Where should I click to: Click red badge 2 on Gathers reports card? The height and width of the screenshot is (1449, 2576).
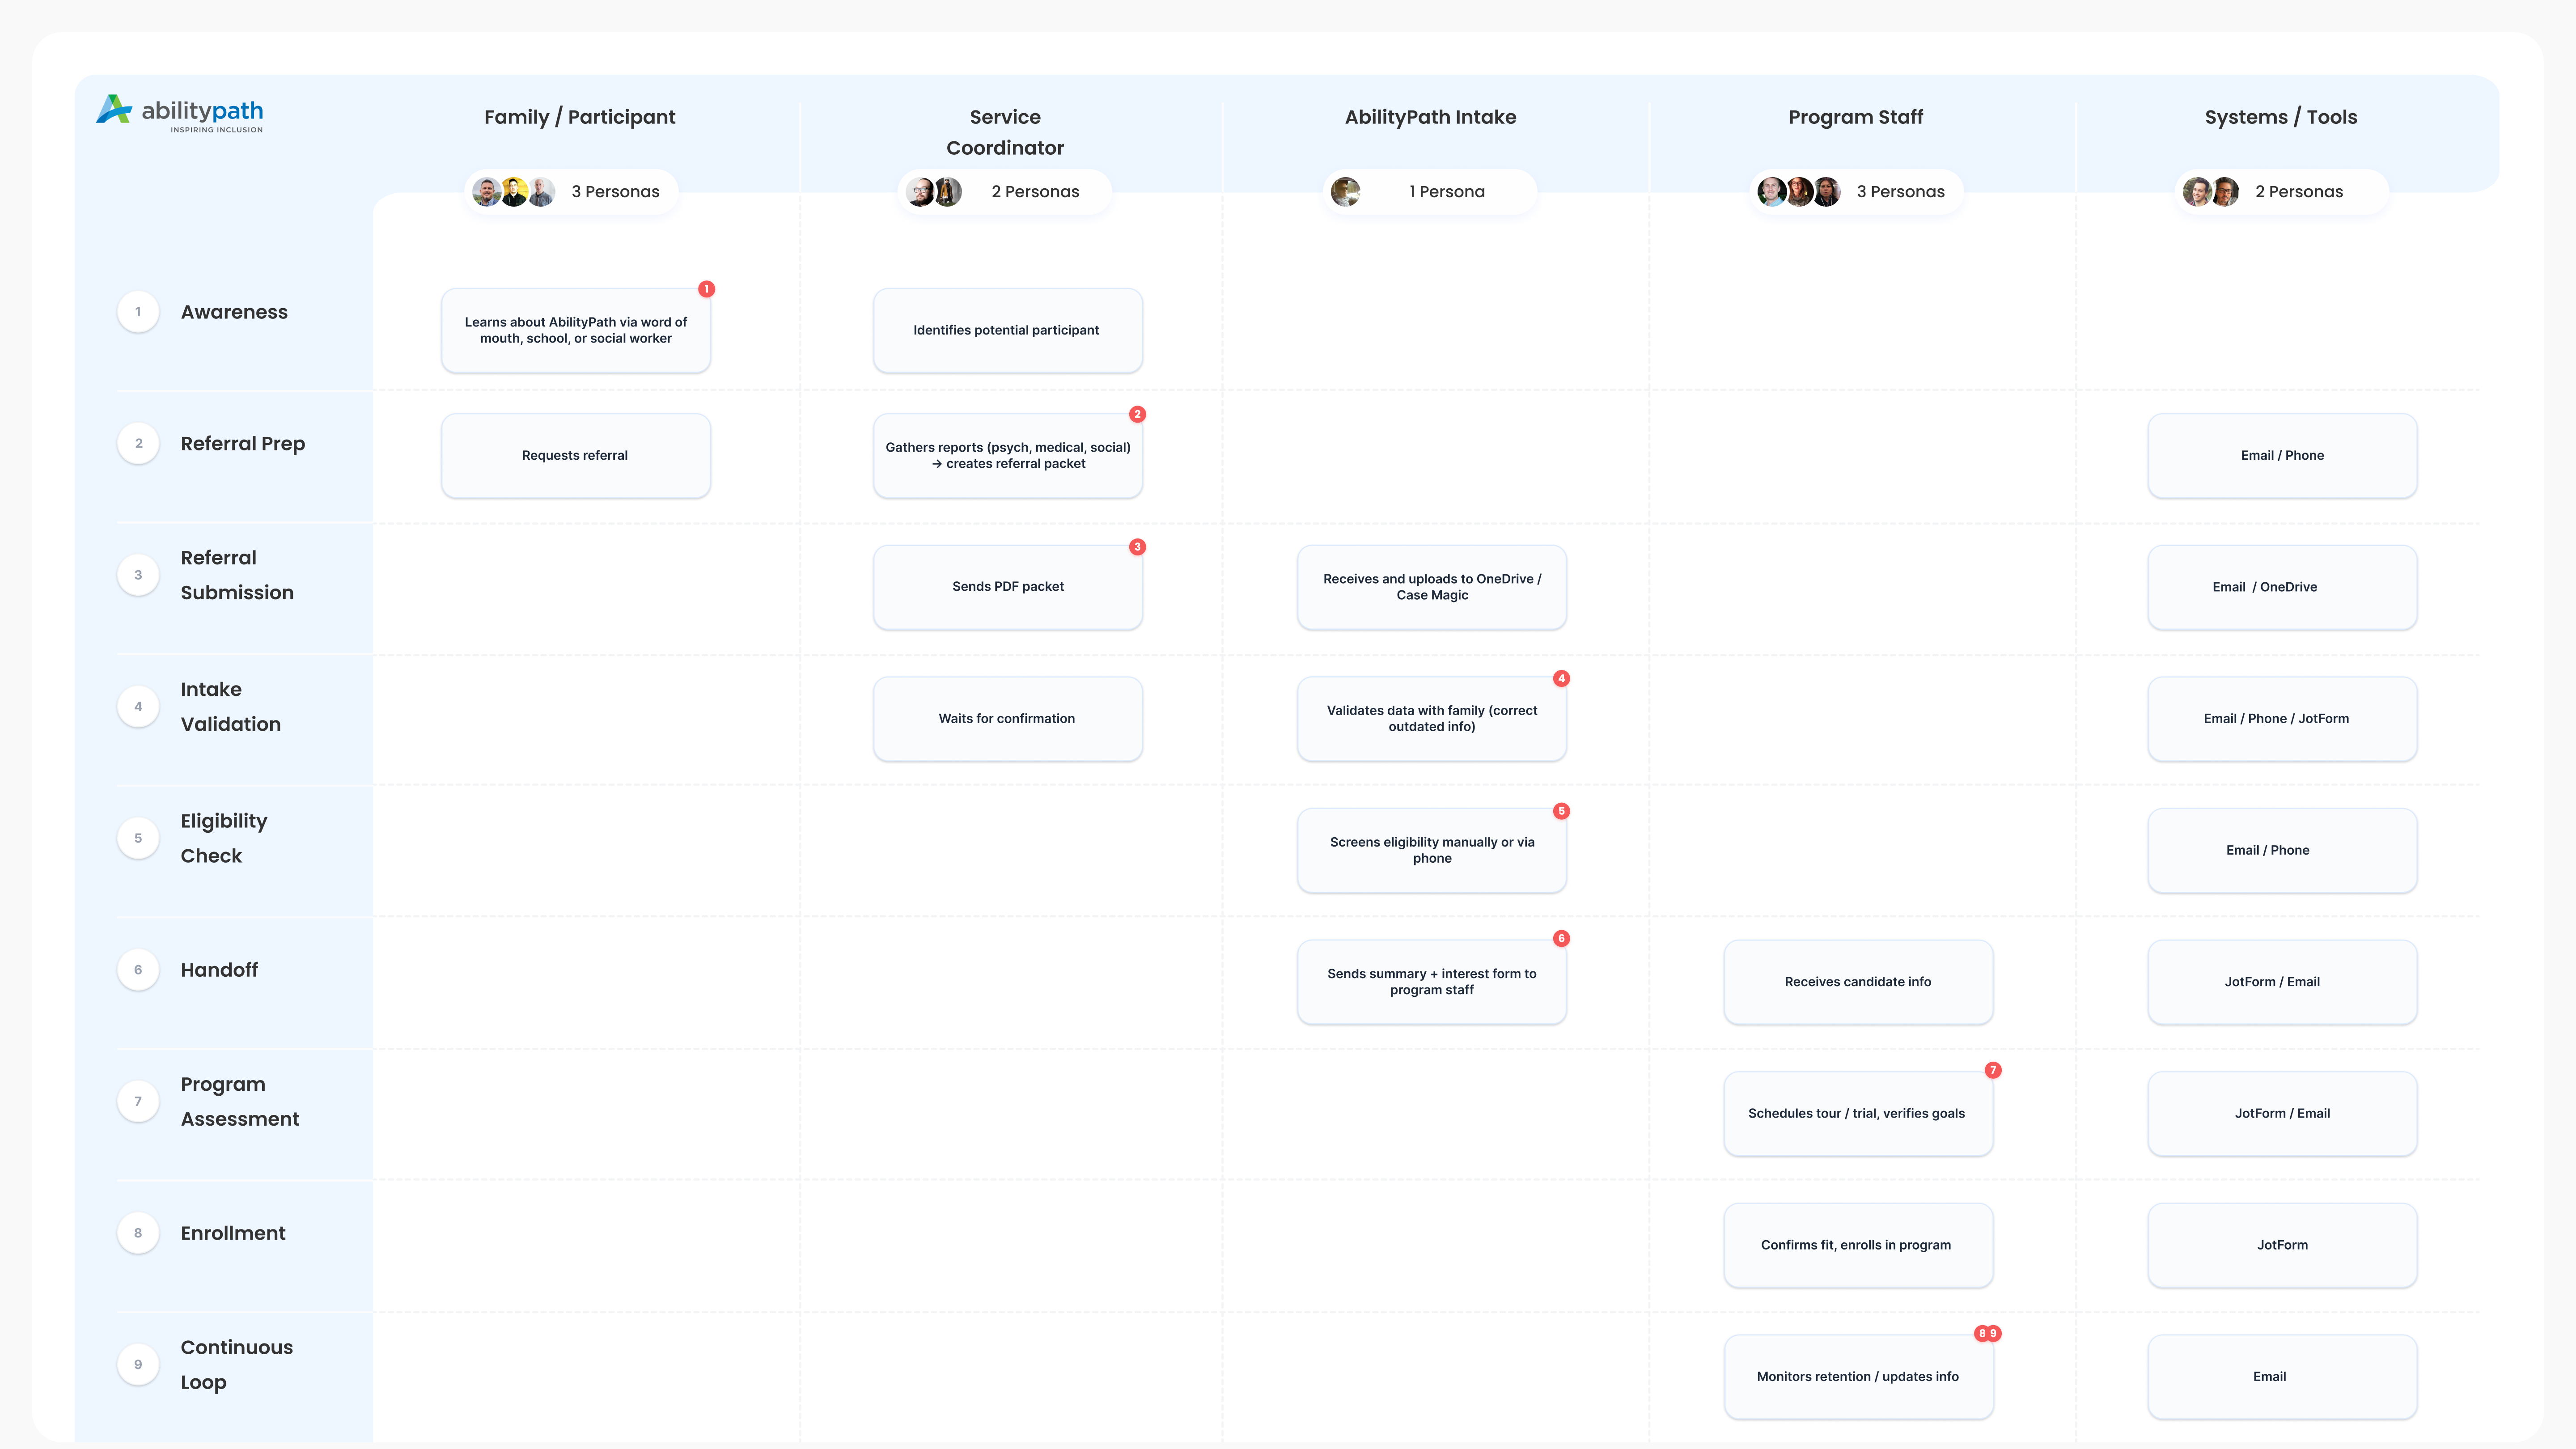(1137, 414)
